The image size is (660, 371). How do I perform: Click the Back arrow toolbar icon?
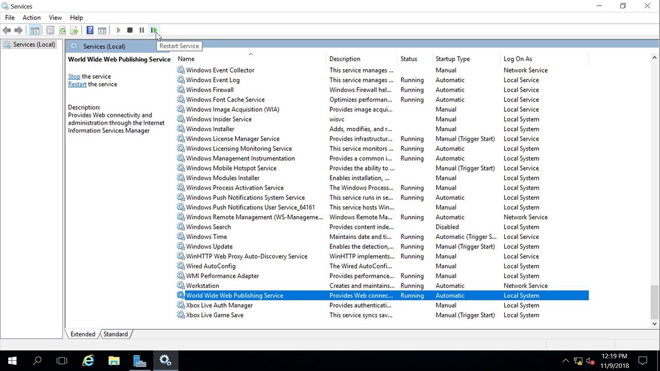click(7, 30)
